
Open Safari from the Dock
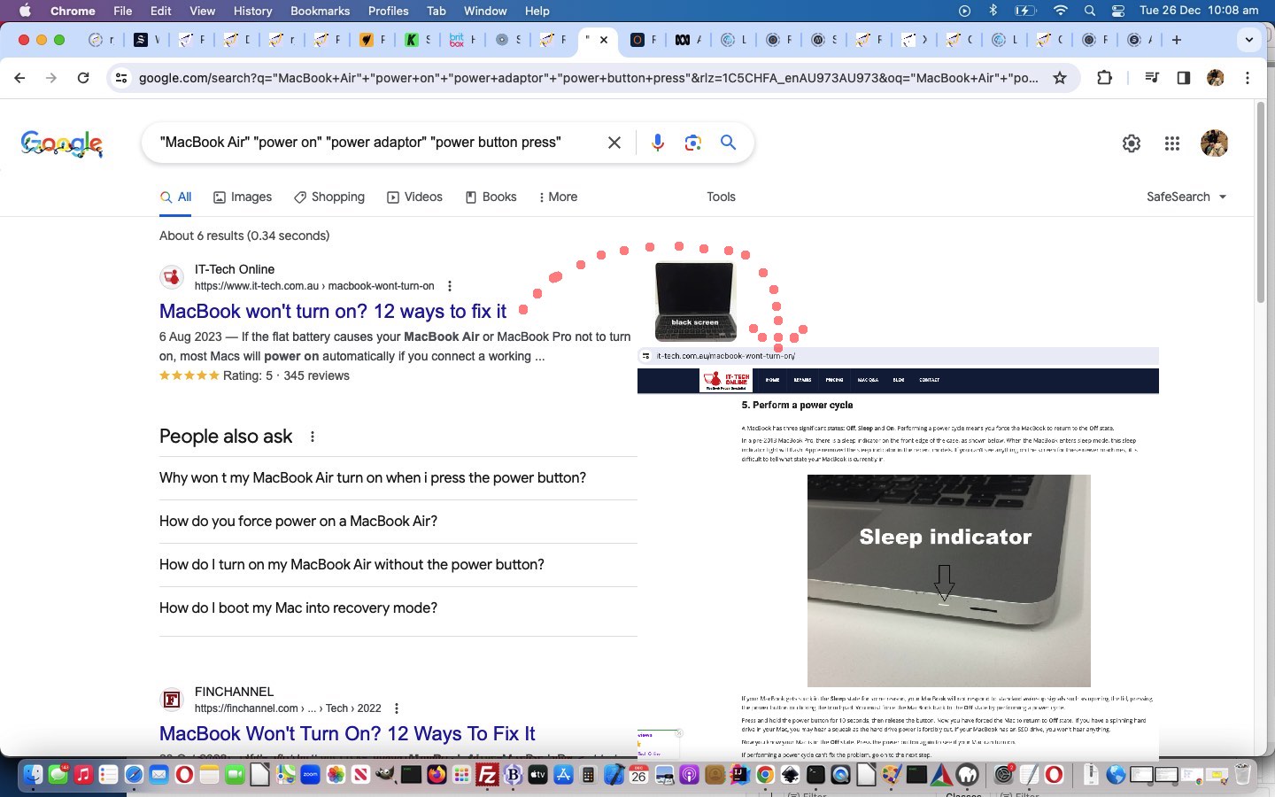[x=134, y=775]
